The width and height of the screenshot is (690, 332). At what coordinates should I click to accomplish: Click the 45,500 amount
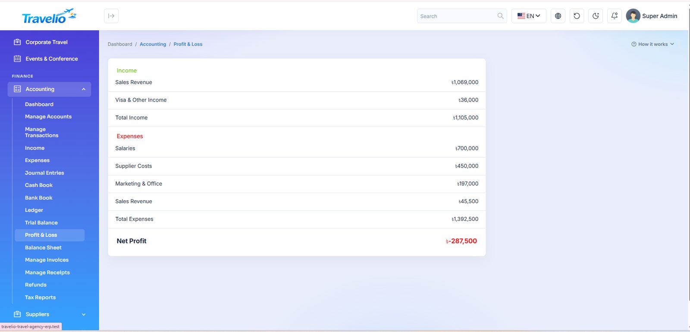[468, 201]
